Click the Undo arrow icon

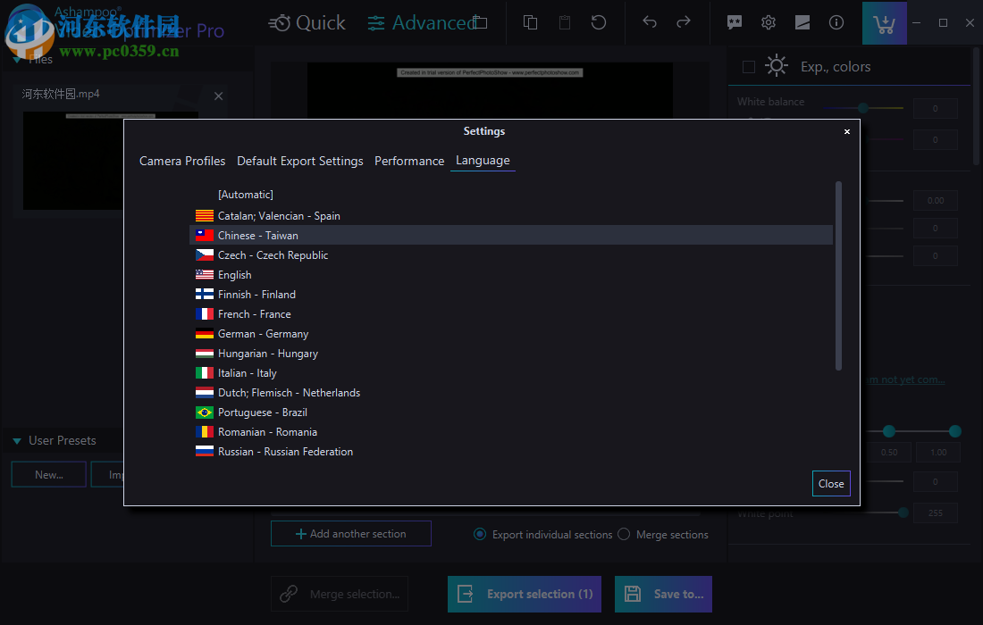pyautogui.click(x=650, y=22)
